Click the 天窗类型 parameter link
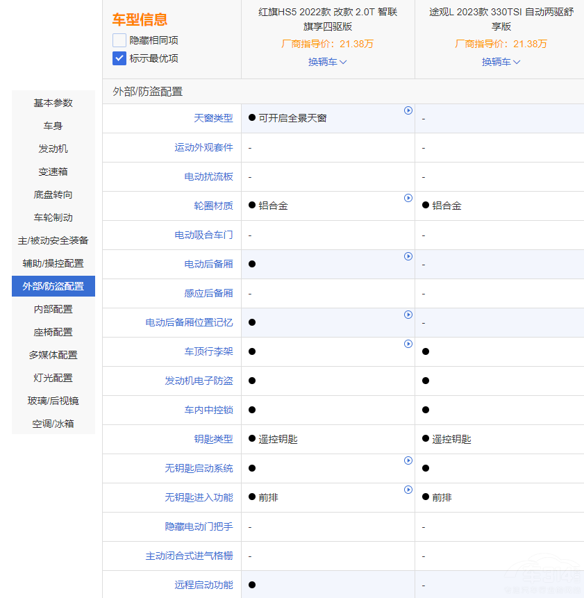 213,119
